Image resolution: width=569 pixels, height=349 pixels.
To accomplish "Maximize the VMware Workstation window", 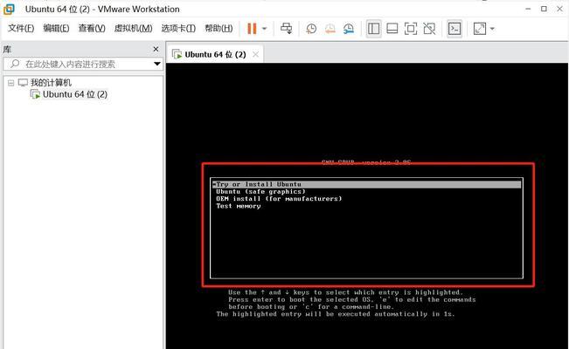I will tap(544, 9).
